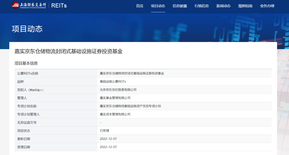
Task: Click the value 北京京东世纪贸易有限公司
Action: 118,90
